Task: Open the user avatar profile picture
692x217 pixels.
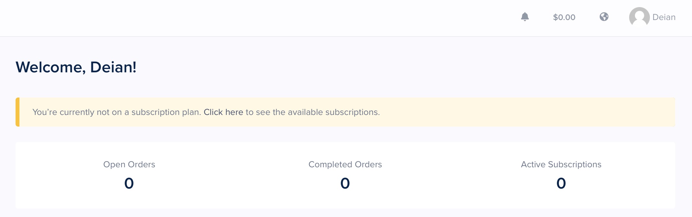Action: tap(639, 17)
